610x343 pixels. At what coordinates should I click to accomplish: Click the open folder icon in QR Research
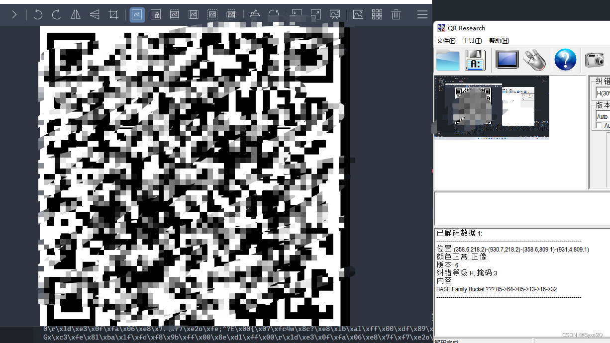tap(448, 60)
